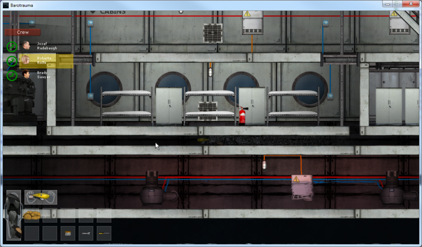Select the wrench in the inventory
The width and height of the screenshot is (422, 247).
[x=86, y=233]
